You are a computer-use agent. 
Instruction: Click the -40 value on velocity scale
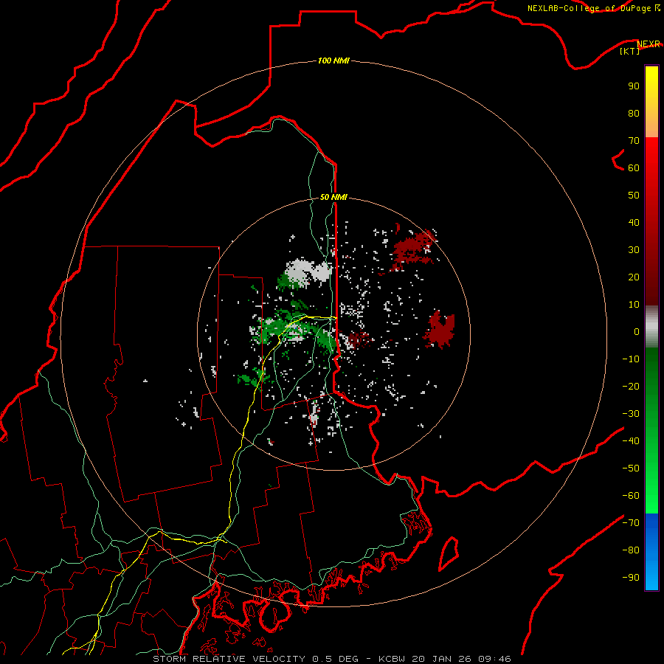[631, 441]
